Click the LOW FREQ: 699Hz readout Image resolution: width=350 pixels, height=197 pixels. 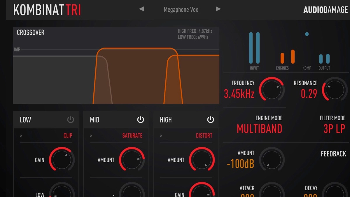(x=193, y=37)
